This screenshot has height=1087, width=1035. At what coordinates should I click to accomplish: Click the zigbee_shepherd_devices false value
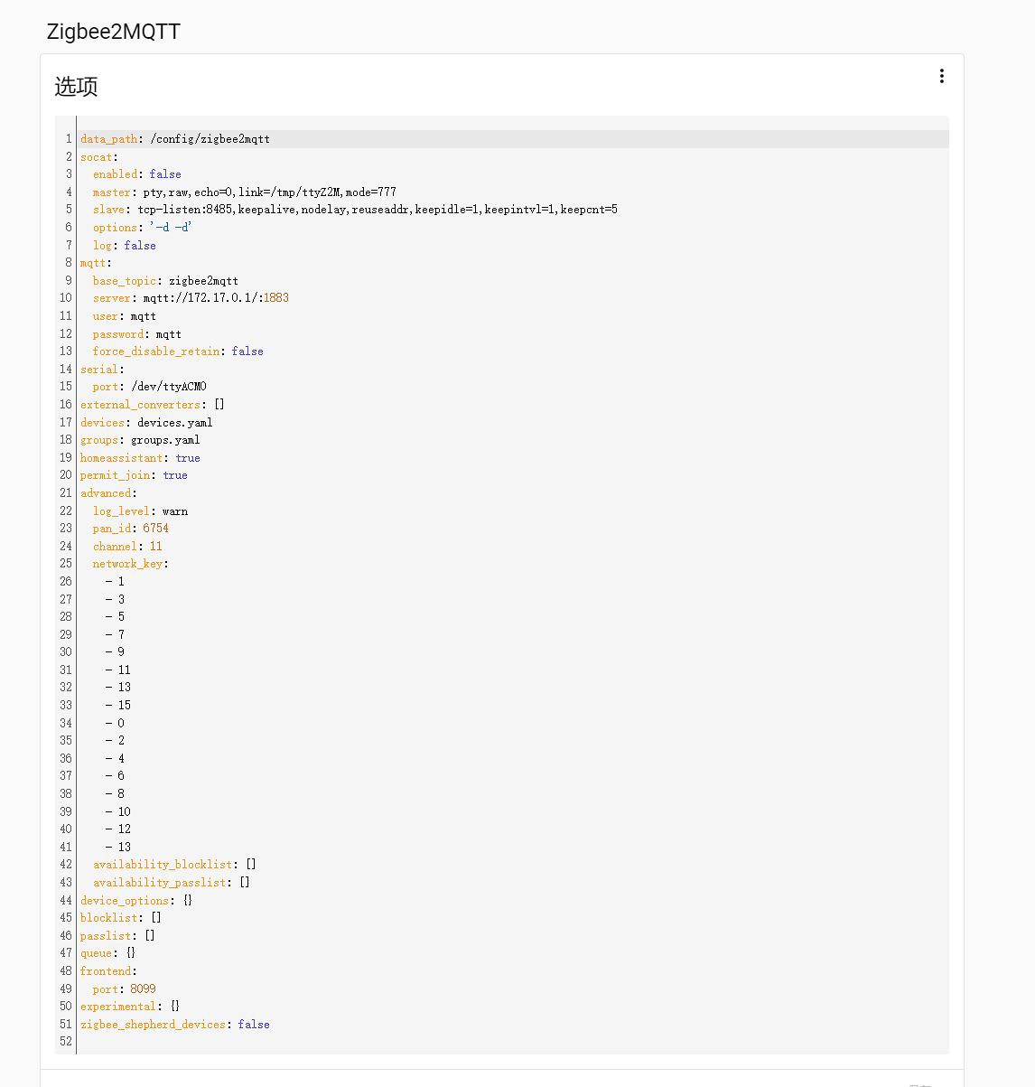(x=254, y=1024)
